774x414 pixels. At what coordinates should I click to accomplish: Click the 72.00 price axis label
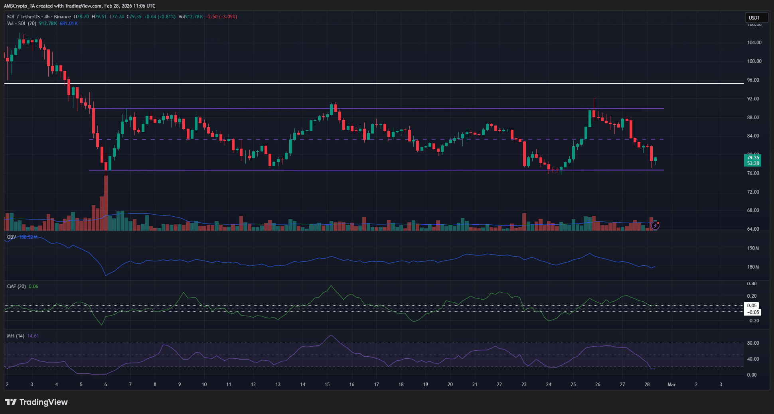pos(753,192)
